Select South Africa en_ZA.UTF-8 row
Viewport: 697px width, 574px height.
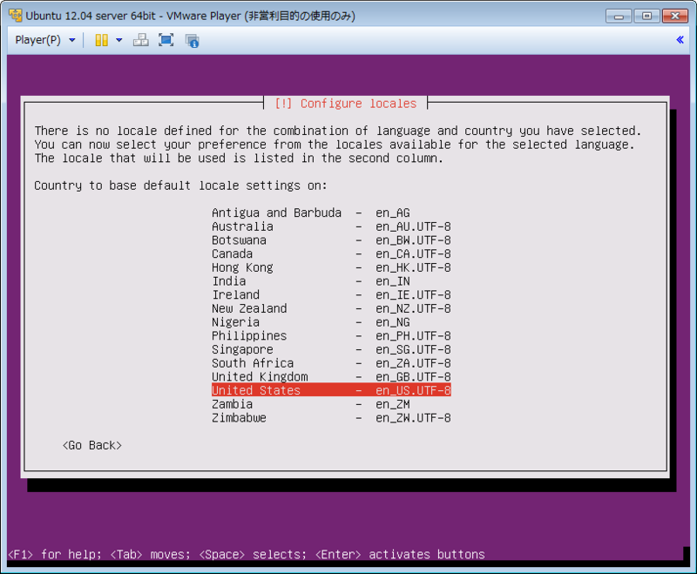click(331, 363)
